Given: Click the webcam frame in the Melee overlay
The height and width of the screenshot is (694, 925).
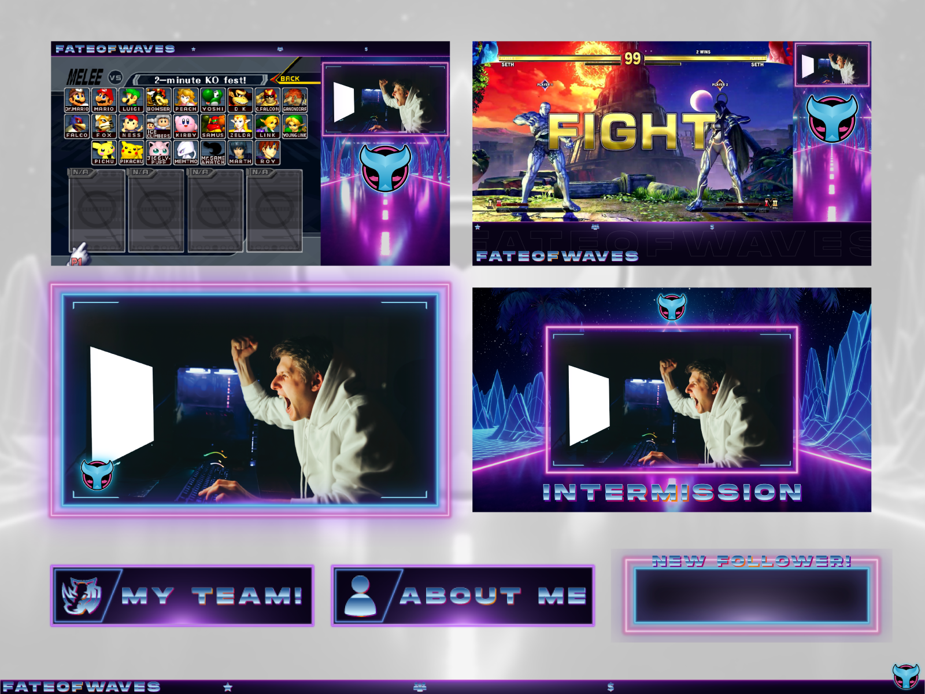Looking at the screenshot, I should tap(385, 99).
